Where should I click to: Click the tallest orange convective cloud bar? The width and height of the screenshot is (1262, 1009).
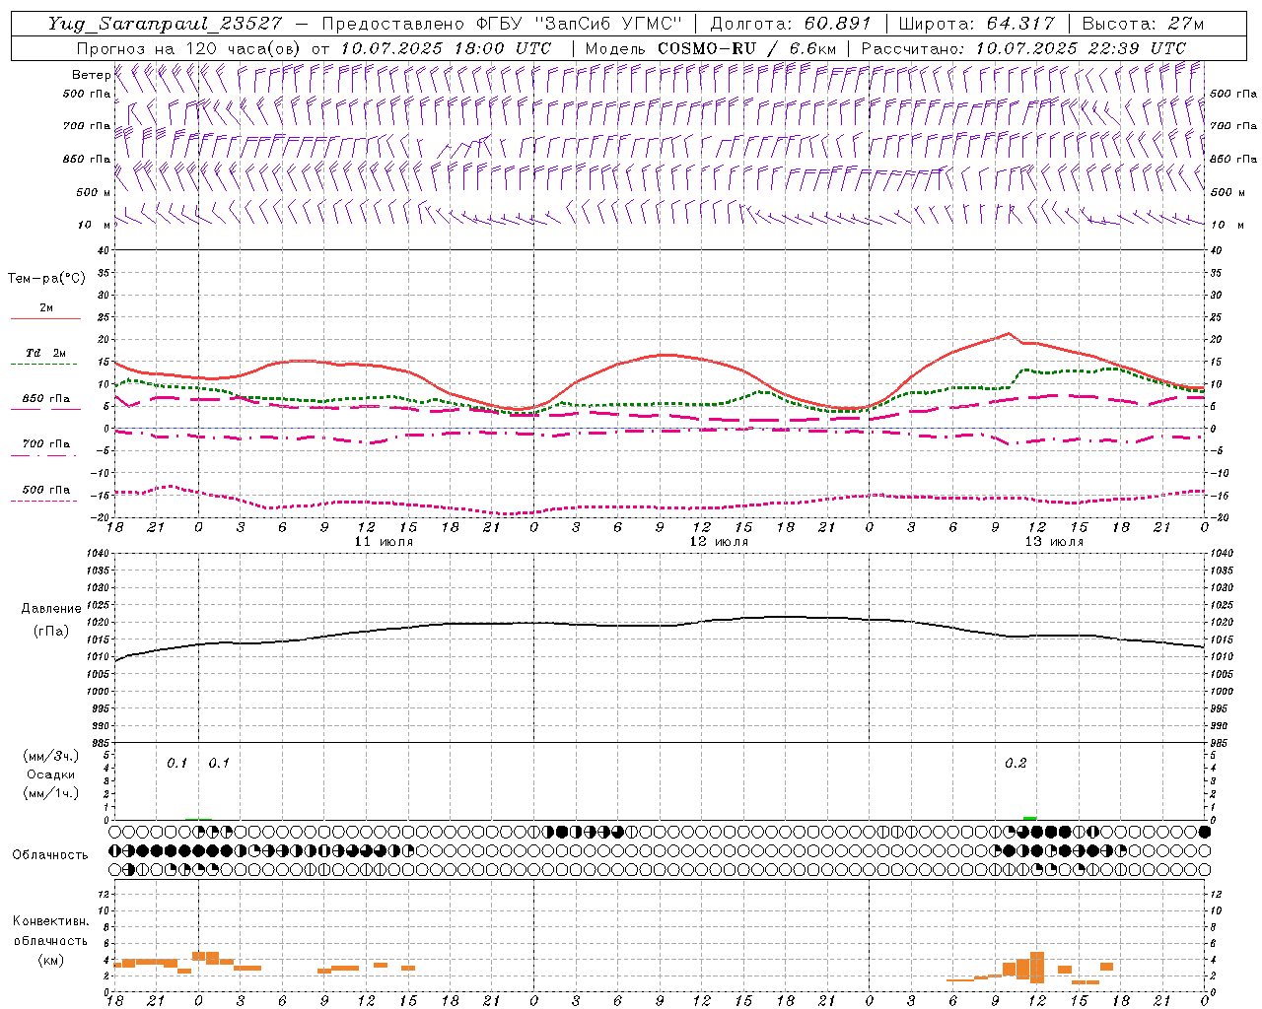pos(1037,967)
